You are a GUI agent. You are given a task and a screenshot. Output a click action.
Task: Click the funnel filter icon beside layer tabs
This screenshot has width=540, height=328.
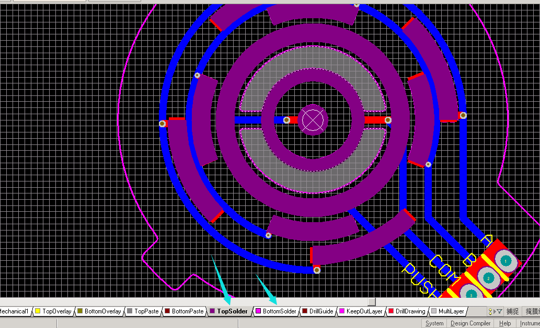[x=498, y=311]
